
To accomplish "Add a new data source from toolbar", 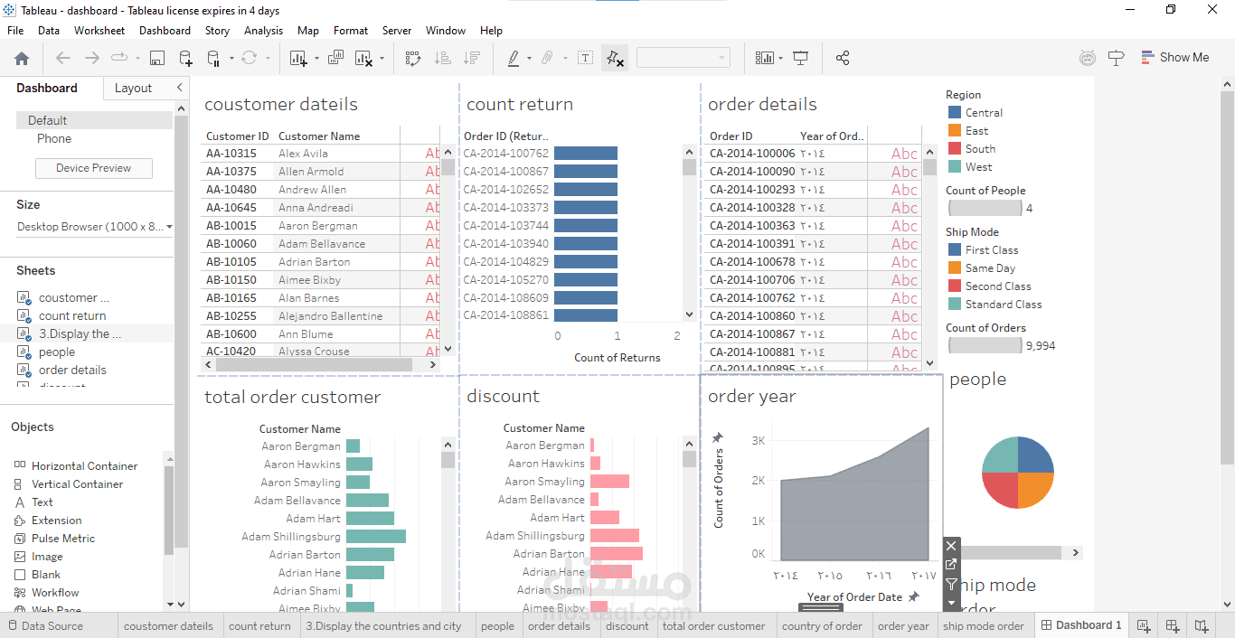I will (185, 59).
